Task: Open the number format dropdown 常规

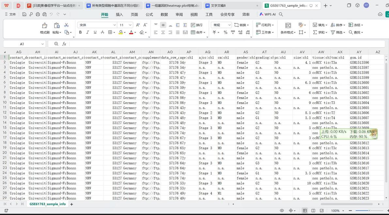Action: [221, 25]
